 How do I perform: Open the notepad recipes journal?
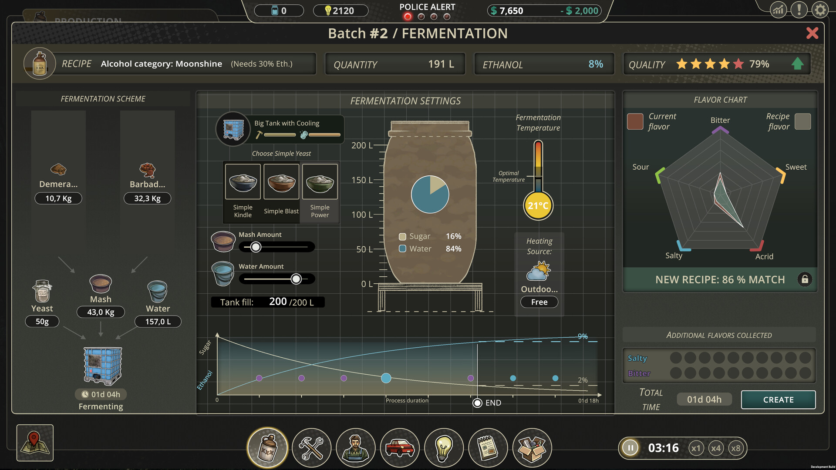point(488,447)
